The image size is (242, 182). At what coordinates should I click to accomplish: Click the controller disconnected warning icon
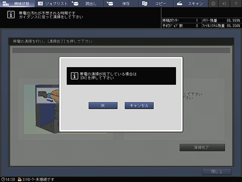pyautogui.click(x=20, y=179)
